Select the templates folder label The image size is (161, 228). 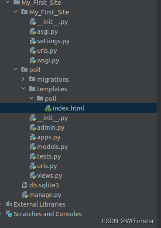52,89
